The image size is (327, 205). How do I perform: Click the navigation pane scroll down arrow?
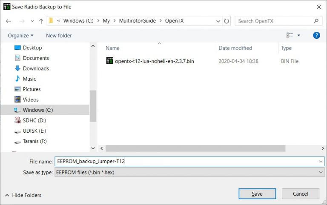(93, 148)
